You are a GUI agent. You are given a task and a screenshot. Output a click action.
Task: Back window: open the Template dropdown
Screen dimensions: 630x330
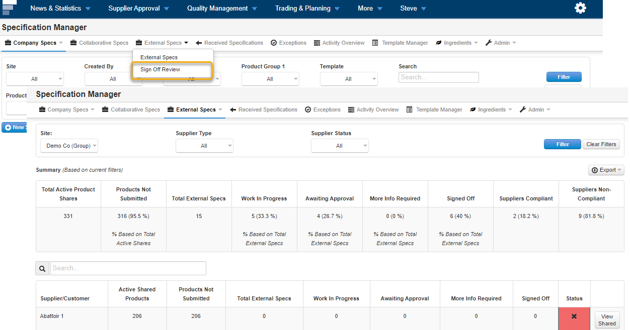pyautogui.click(x=349, y=79)
